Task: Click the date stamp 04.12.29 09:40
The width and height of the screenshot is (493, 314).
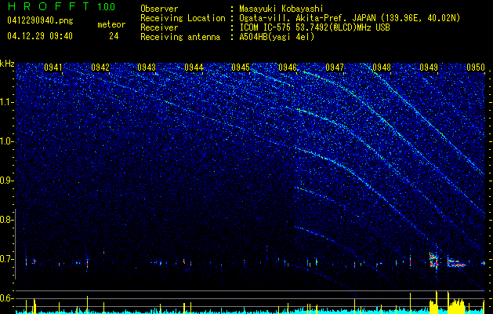Action: tap(40, 36)
